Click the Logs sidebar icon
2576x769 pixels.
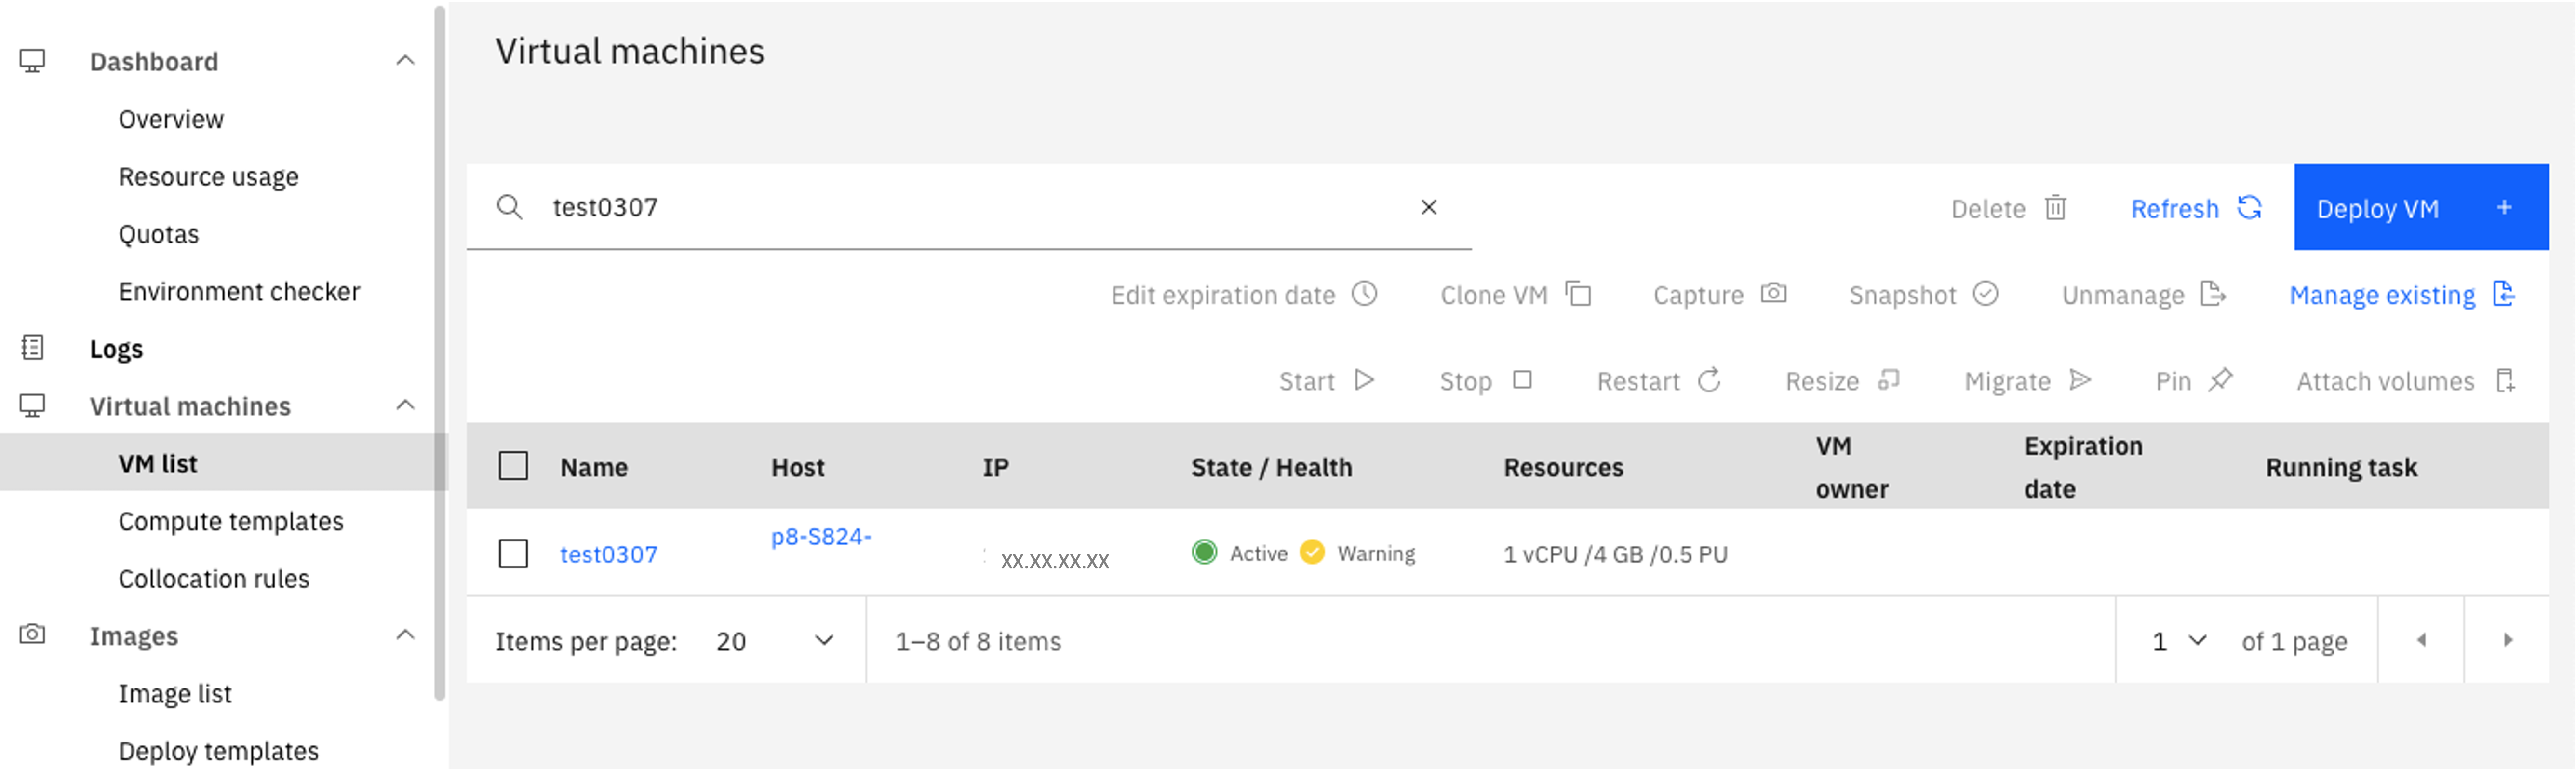point(32,347)
